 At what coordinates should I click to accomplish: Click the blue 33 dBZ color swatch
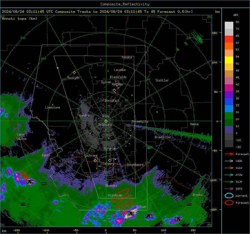[x=229, y=102]
